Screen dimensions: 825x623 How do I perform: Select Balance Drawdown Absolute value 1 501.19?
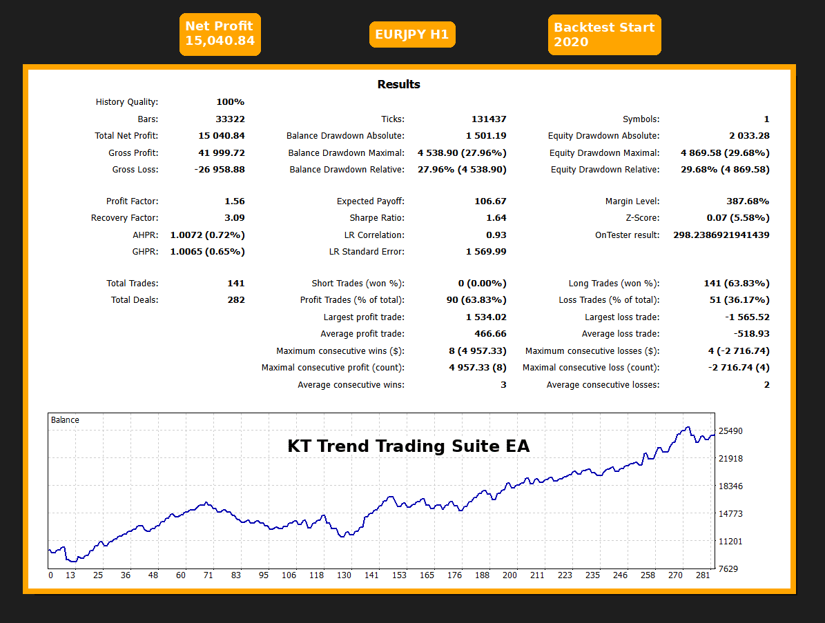tap(486, 136)
